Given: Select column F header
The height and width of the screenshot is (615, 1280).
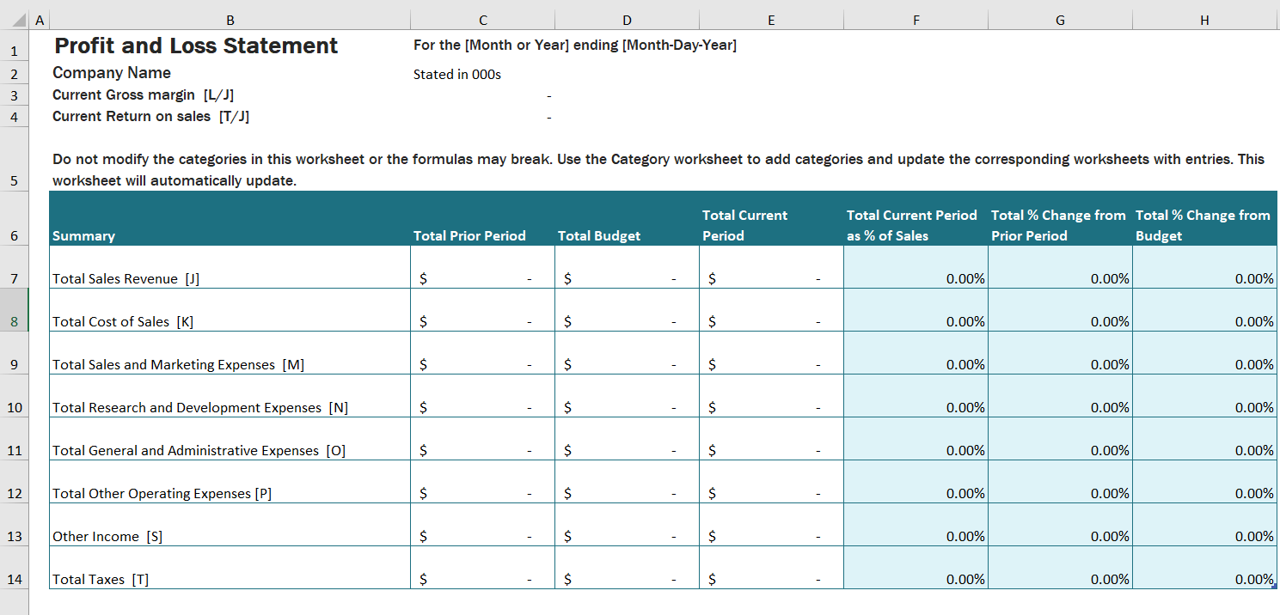Looking at the screenshot, I should click(916, 20).
